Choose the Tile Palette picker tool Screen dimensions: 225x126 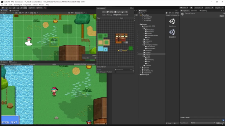[119, 12]
